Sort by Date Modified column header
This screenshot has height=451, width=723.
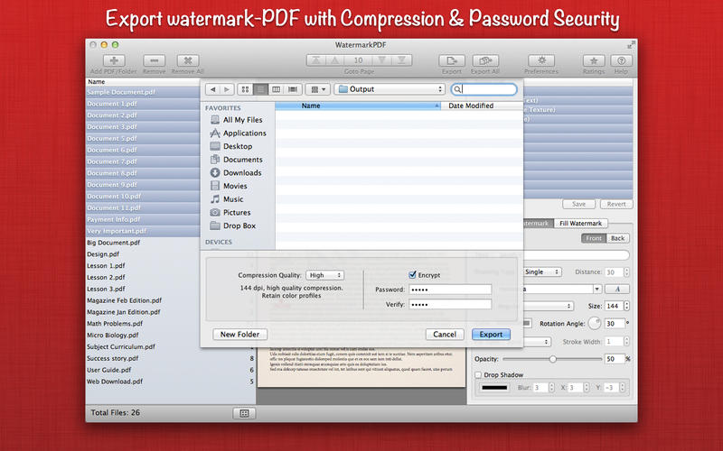[483, 106]
